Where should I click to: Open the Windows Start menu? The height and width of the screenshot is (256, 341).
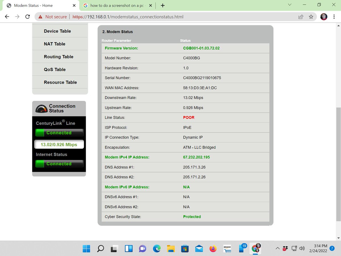click(87, 249)
